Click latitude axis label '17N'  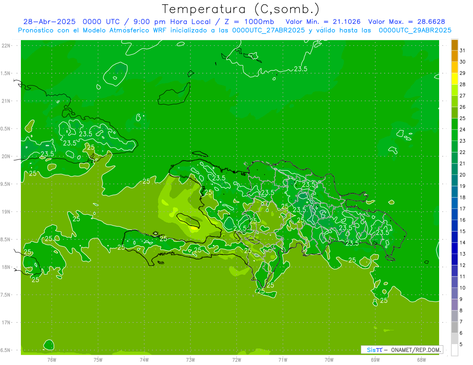click(x=6, y=322)
